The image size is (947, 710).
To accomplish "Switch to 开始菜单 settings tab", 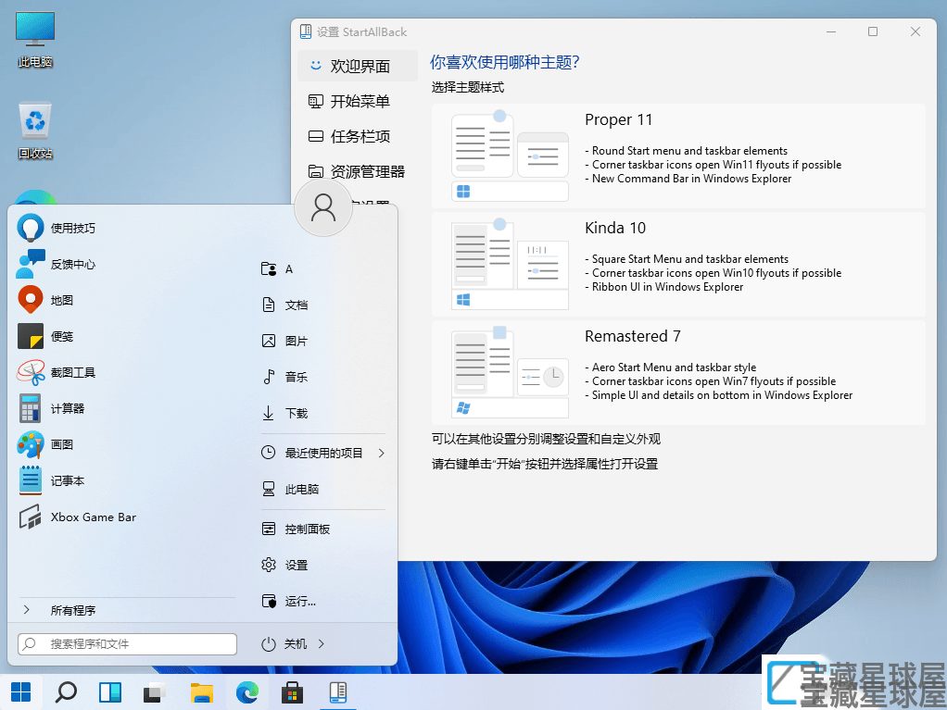I will click(358, 101).
